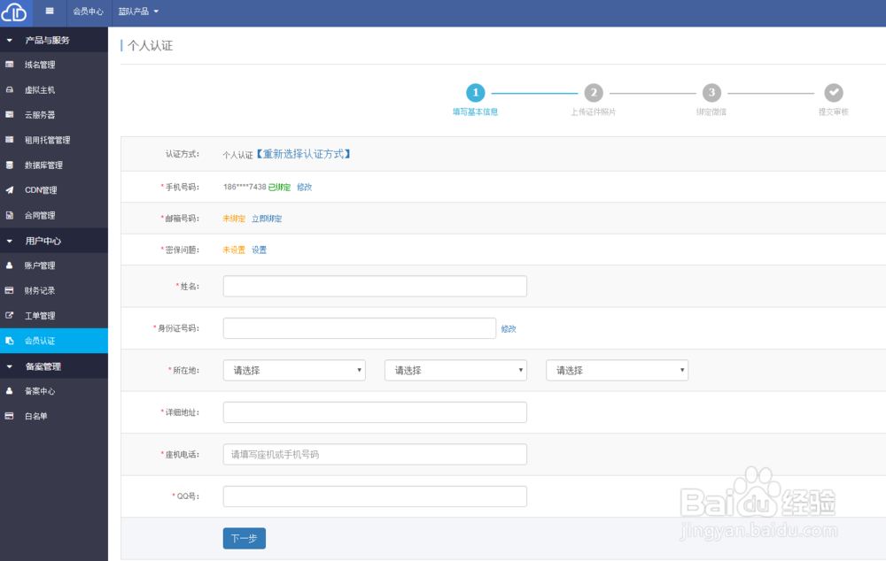
Task: Click the 租用托管管理 sidebar icon
Action: point(10,140)
